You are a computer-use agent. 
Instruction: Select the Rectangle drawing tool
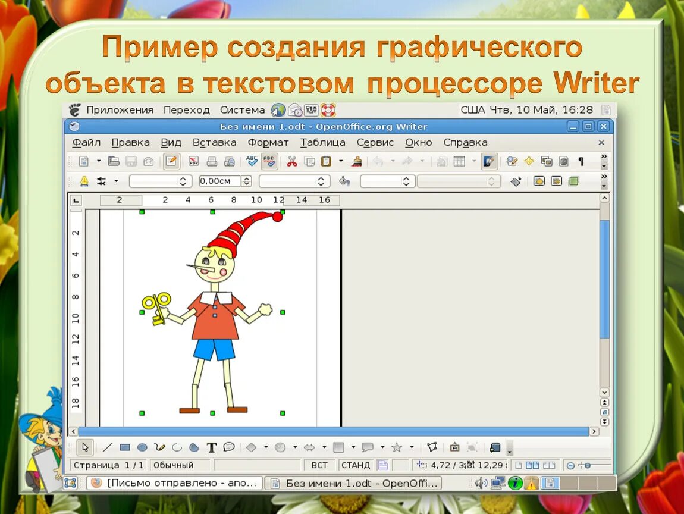coord(125,447)
